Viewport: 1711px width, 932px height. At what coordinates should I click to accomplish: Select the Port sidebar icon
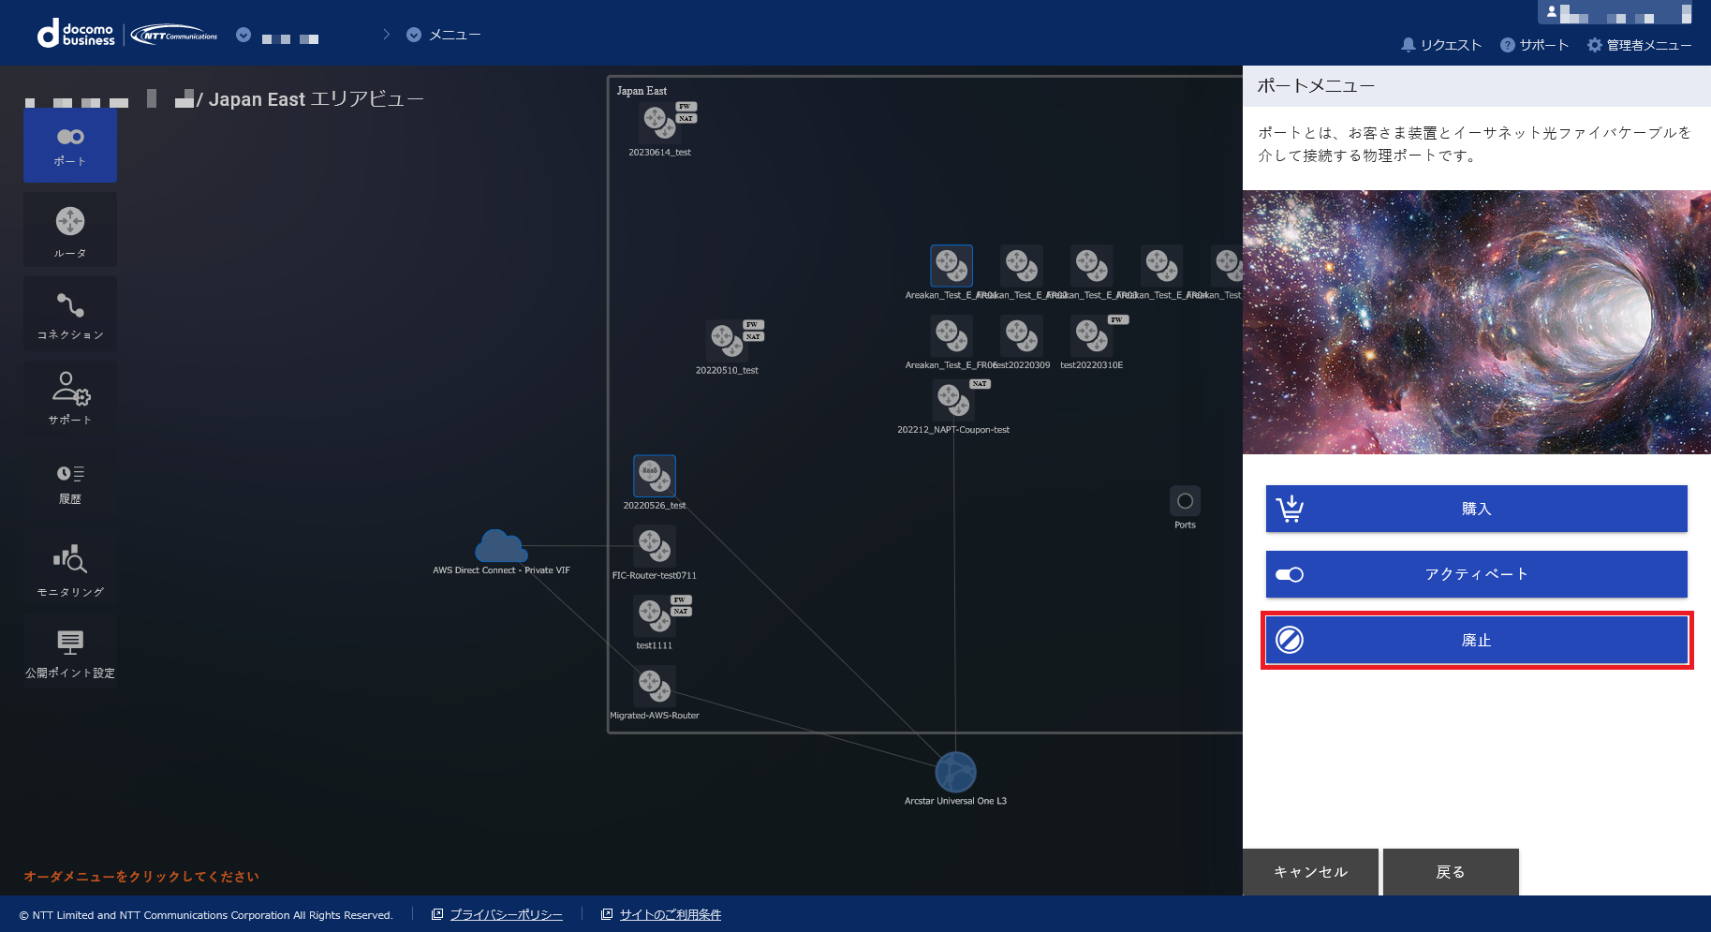point(70,145)
